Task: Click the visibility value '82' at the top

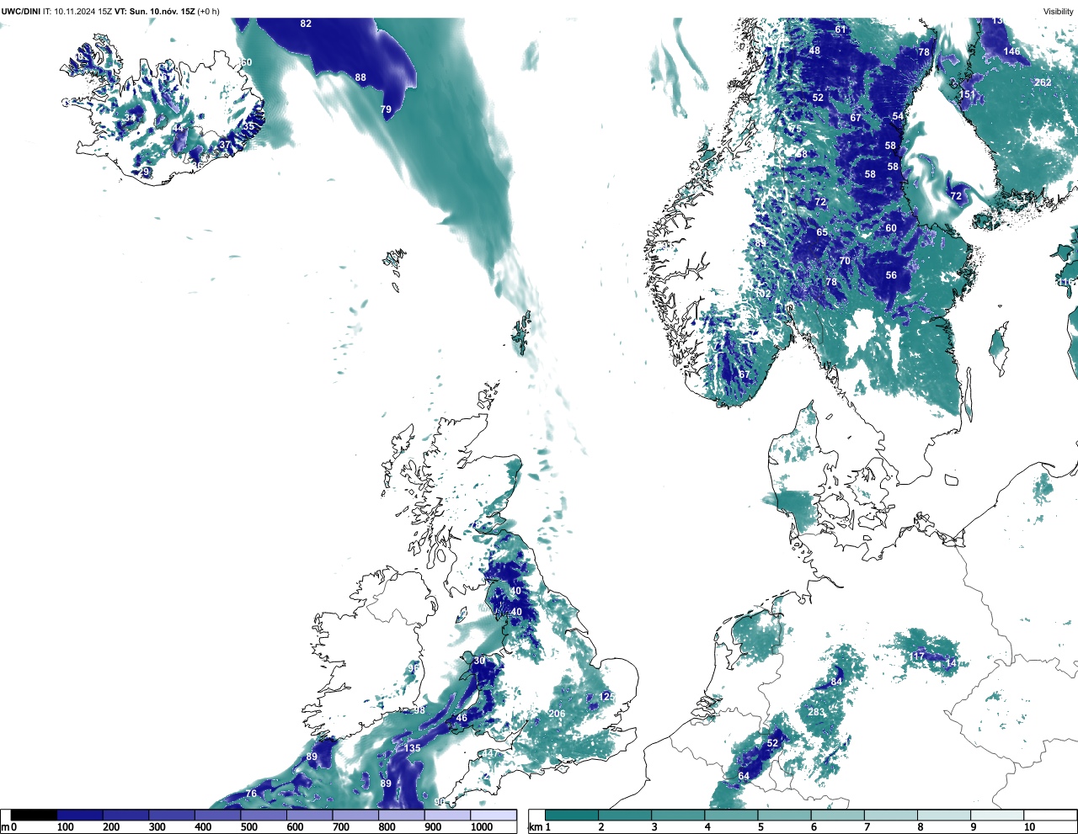Action: point(306,24)
